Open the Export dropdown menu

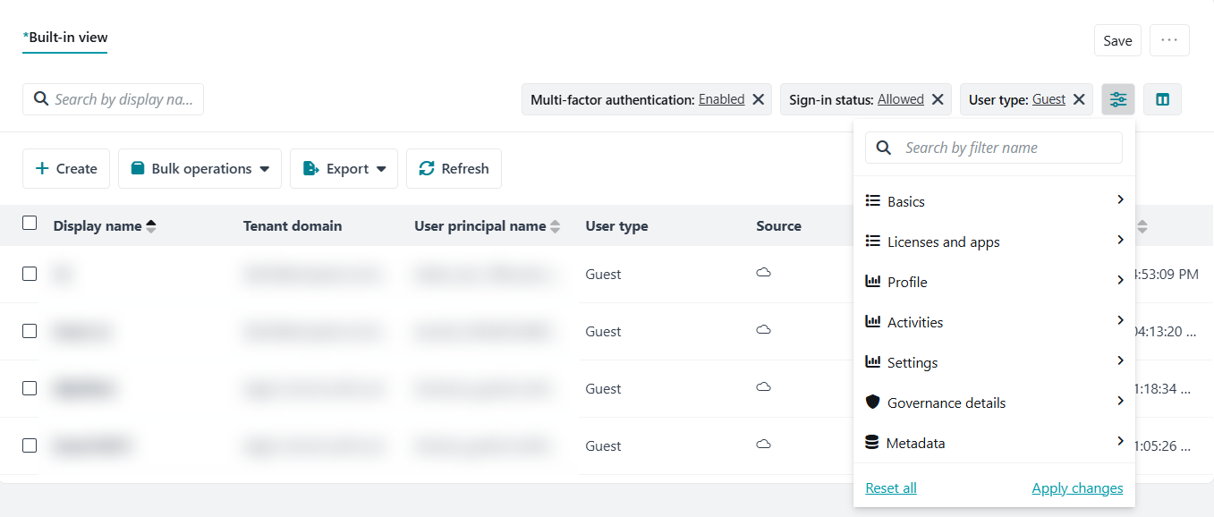[344, 169]
